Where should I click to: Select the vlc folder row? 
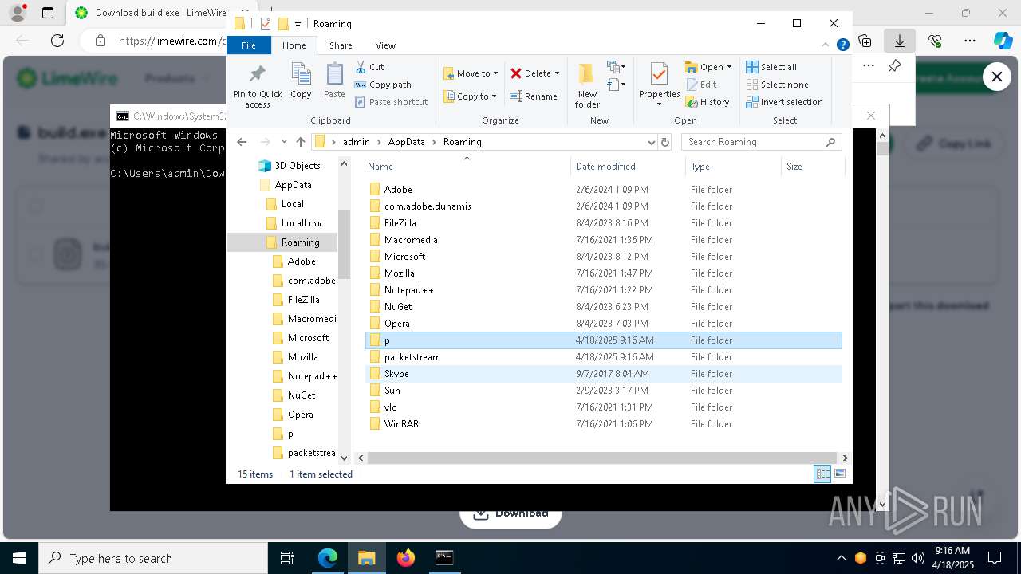pos(604,407)
